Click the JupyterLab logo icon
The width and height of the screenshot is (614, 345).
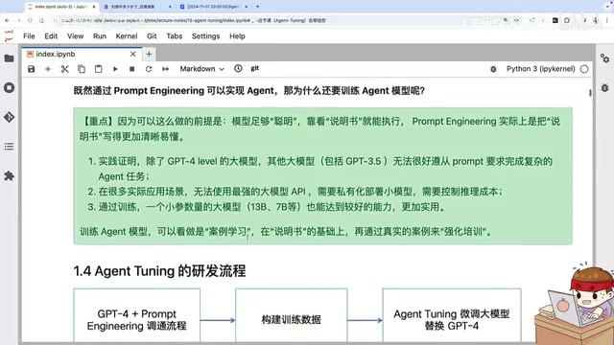tap(9, 36)
